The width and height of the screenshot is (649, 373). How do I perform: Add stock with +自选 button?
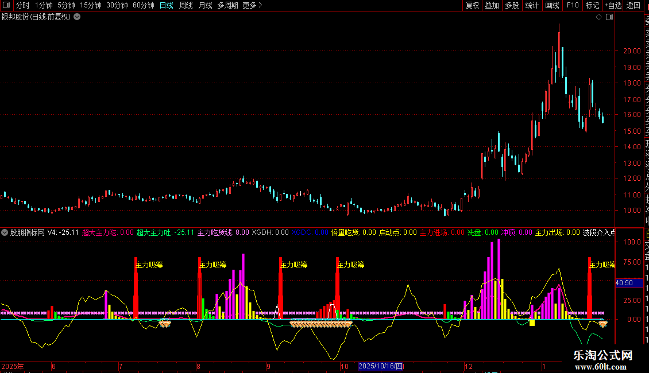[612, 6]
